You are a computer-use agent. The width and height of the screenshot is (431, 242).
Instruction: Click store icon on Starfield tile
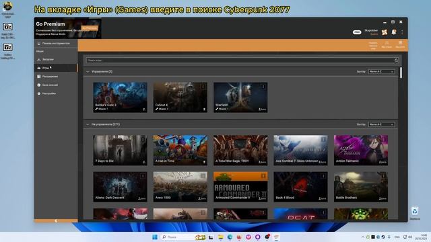click(262, 109)
